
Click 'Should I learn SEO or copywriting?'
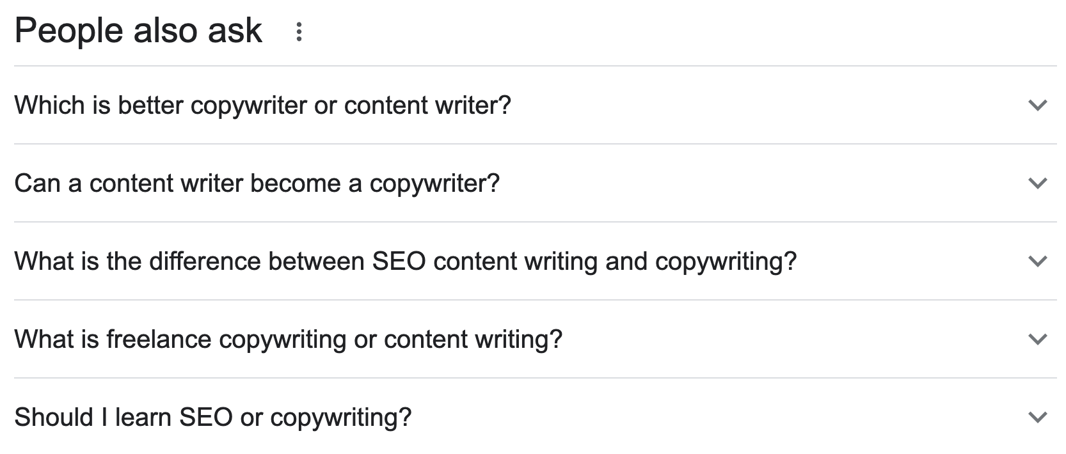coord(214,418)
